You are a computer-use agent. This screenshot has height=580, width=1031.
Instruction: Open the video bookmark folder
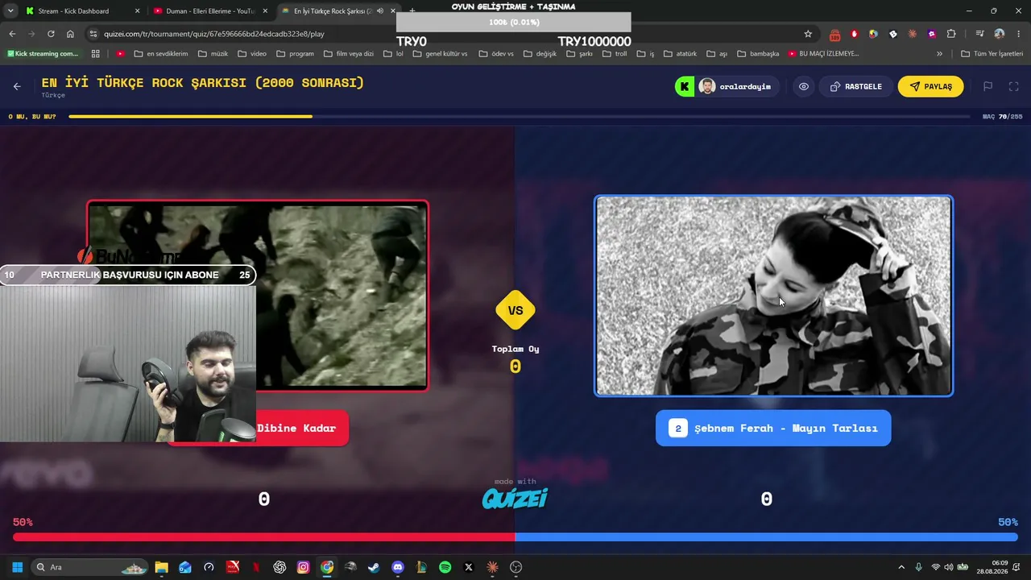[x=252, y=54]
